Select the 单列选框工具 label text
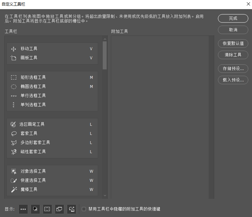The image size is (252, 217). (x=33, y=105)
